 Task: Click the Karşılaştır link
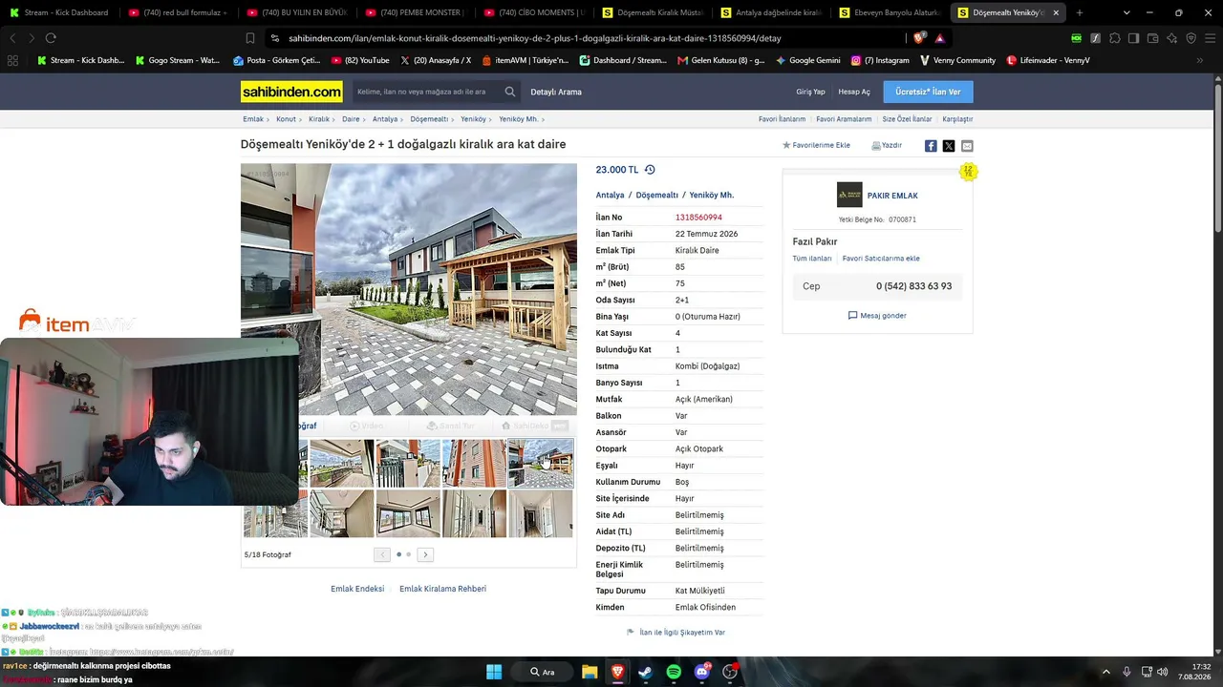957,119
